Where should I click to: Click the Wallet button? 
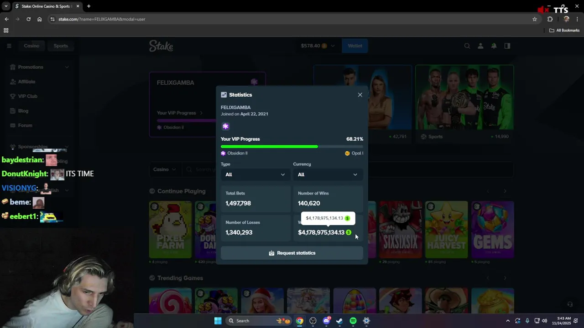[x=355, y=46]
